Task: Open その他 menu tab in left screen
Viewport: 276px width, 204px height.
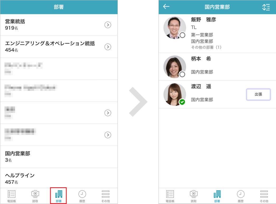Action: [105, 196]
